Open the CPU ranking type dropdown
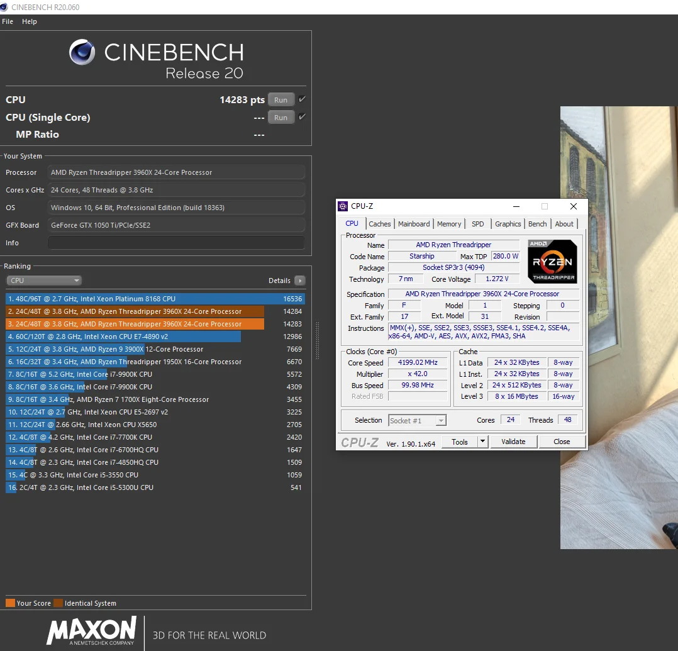The height and width of the screenshot is (651, 678). [44, 281]
